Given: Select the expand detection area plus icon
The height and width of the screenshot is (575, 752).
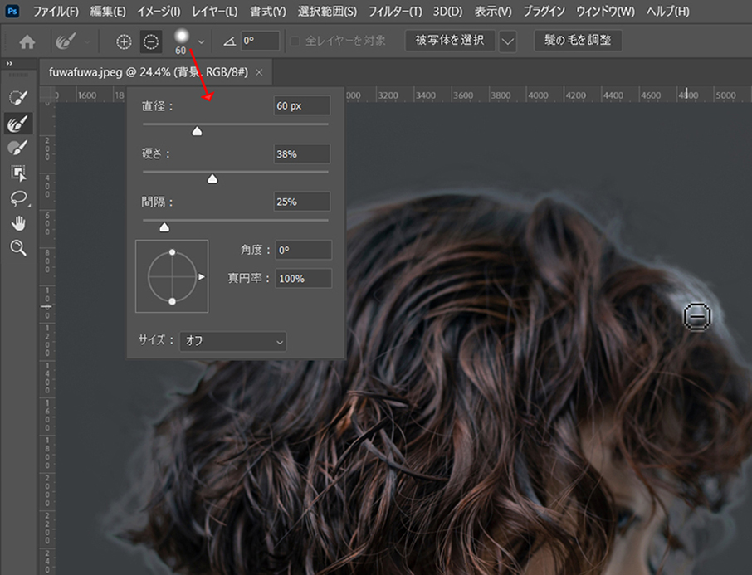Looking at the screenshot, I should click(x=124, y=41).
